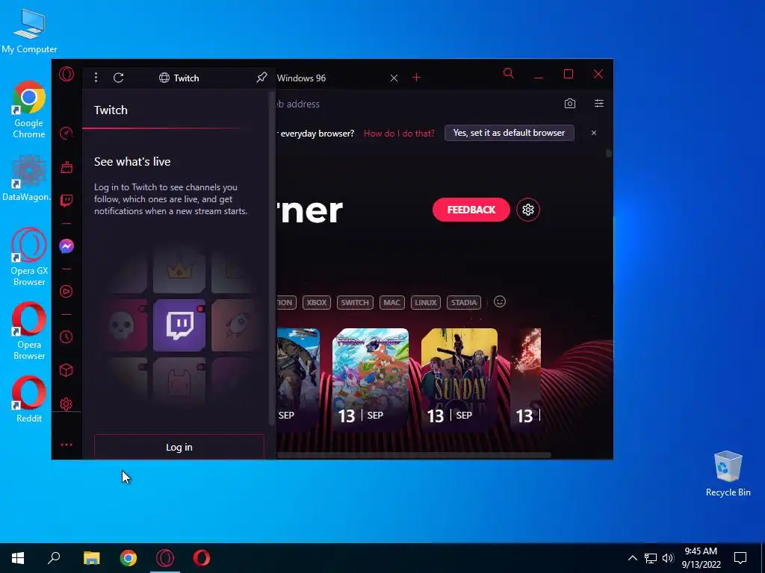Open the GX Control speedometer icon in sidebar
This screenshot has width=765, height=573.
click(x=66, y=133)
